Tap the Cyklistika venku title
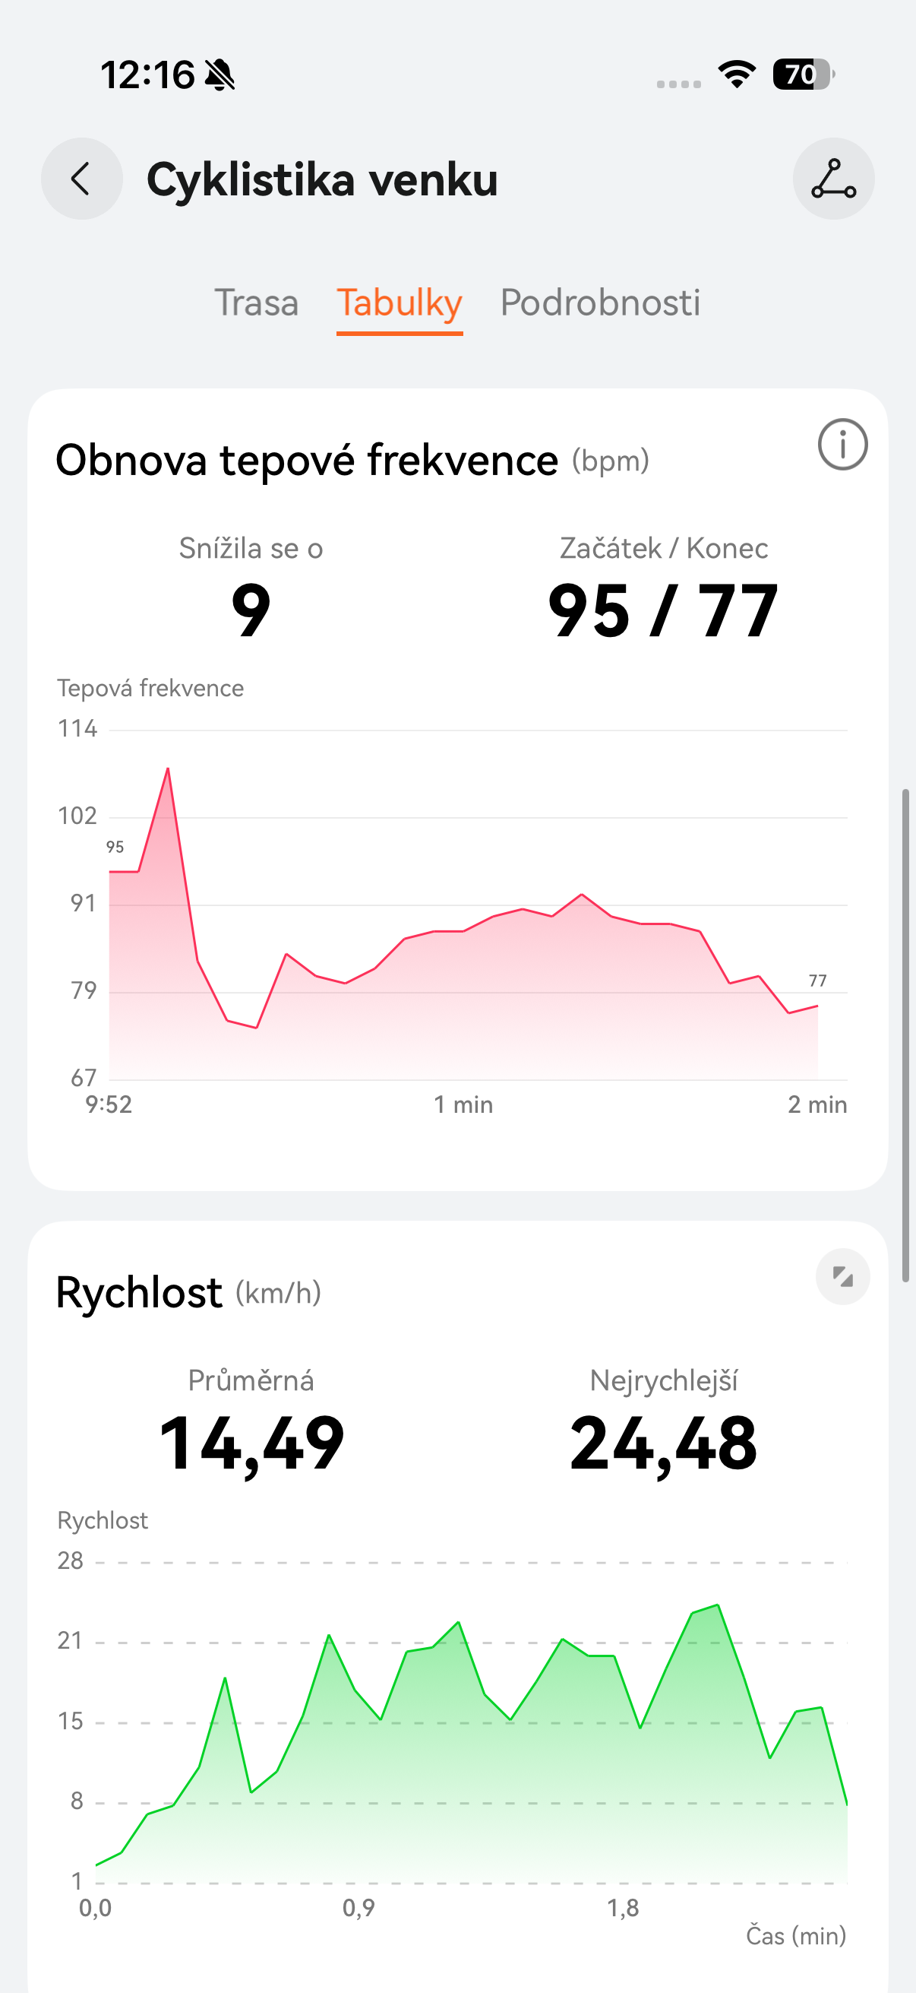The width and height of the screenshot is (916, 1993). tap(322, 179)
